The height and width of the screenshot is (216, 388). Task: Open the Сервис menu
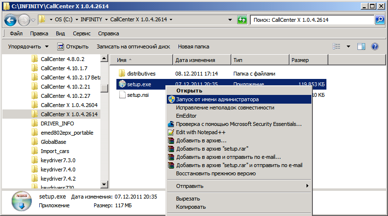(x=81, y=33)
